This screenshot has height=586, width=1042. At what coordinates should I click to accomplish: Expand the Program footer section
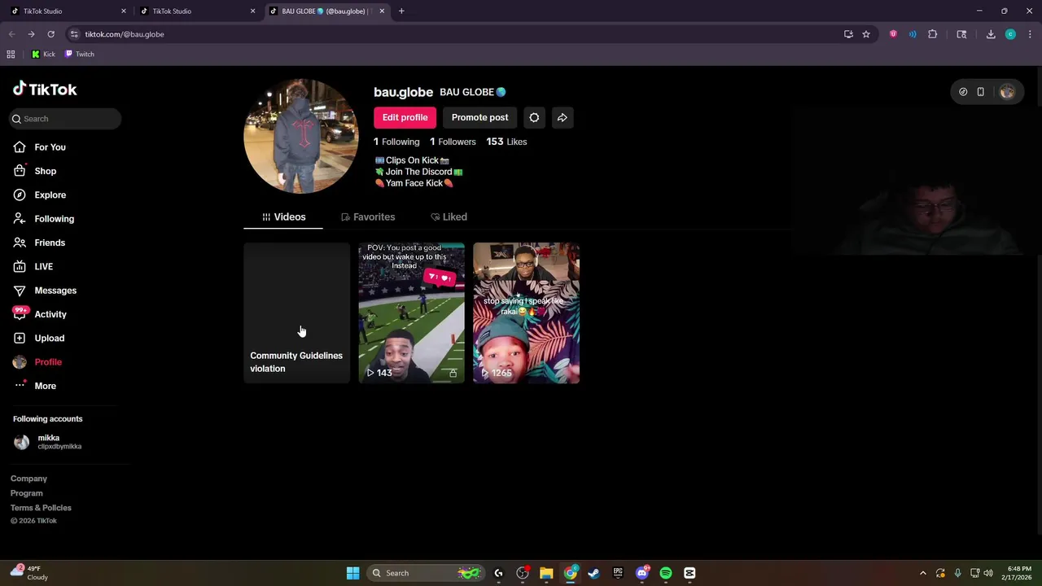(x=27, y=493)
